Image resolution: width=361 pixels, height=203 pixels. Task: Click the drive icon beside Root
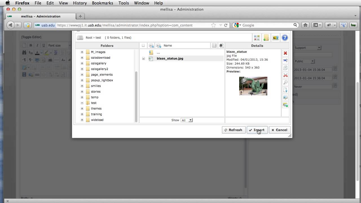pyautogui.click(x=80, y=37)
